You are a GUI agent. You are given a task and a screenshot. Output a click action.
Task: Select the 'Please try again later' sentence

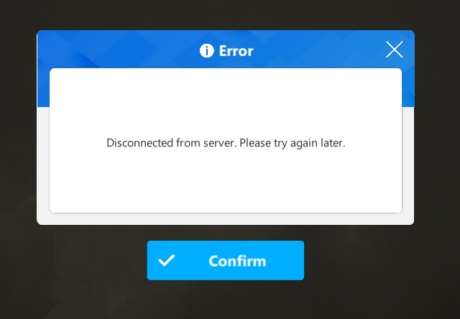tap(293, 143)
